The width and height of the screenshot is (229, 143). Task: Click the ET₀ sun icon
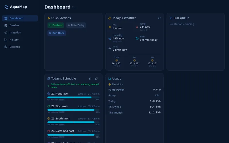click(x=110, y=27)
